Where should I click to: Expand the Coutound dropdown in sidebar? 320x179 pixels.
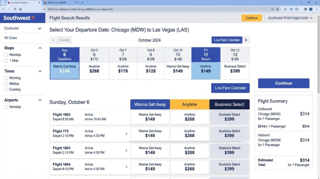point(22,28)
